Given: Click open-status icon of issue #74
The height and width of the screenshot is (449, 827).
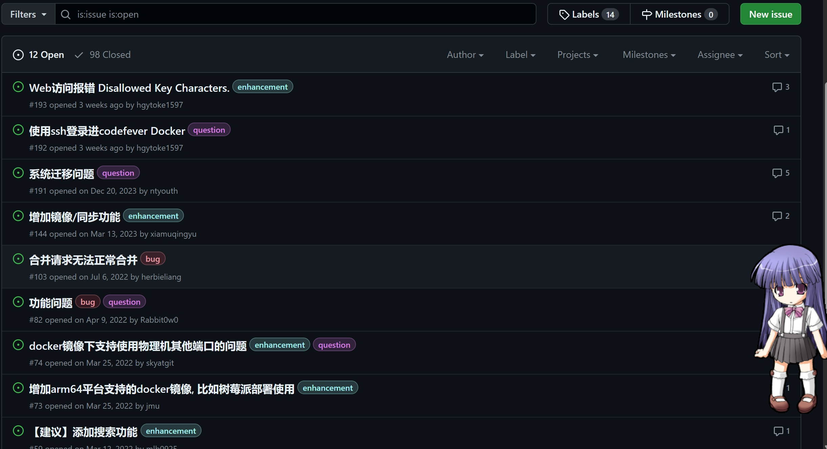Looking at the screenshot, I should point(18,345).
